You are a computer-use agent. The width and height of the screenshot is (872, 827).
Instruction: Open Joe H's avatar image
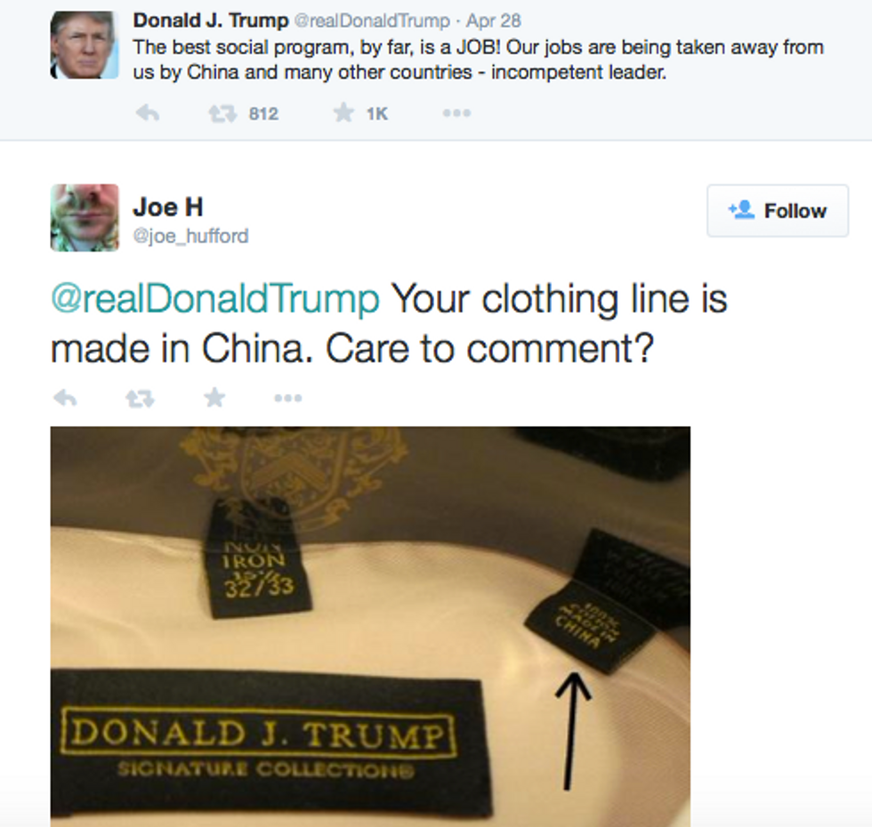85,218
